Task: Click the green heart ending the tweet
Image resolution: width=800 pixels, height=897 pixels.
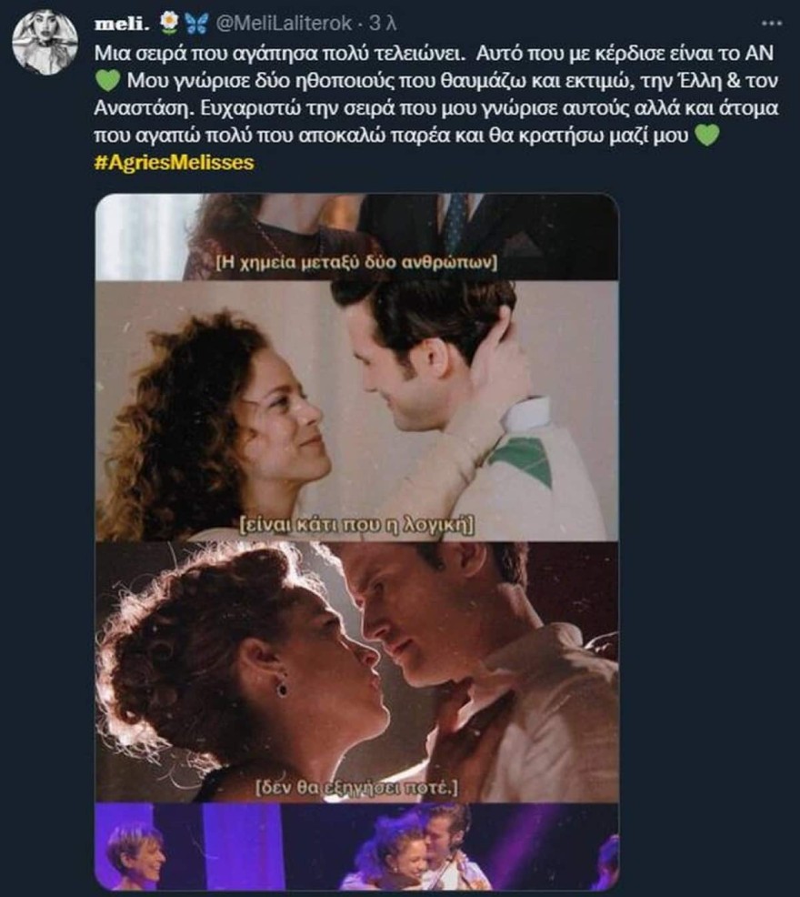Action: click(706, 136)
